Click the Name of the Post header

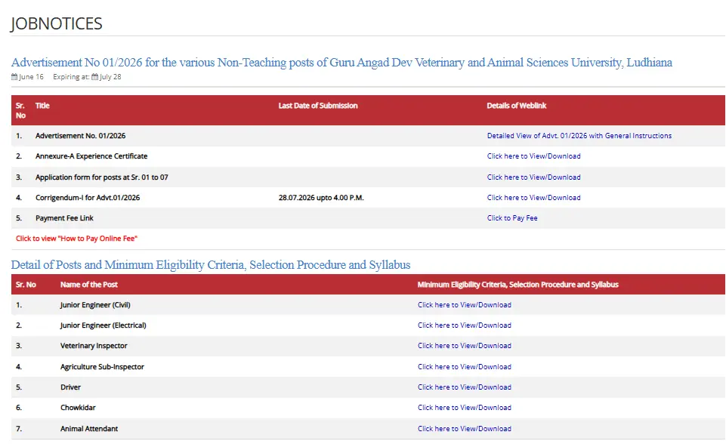click(89, 284)
